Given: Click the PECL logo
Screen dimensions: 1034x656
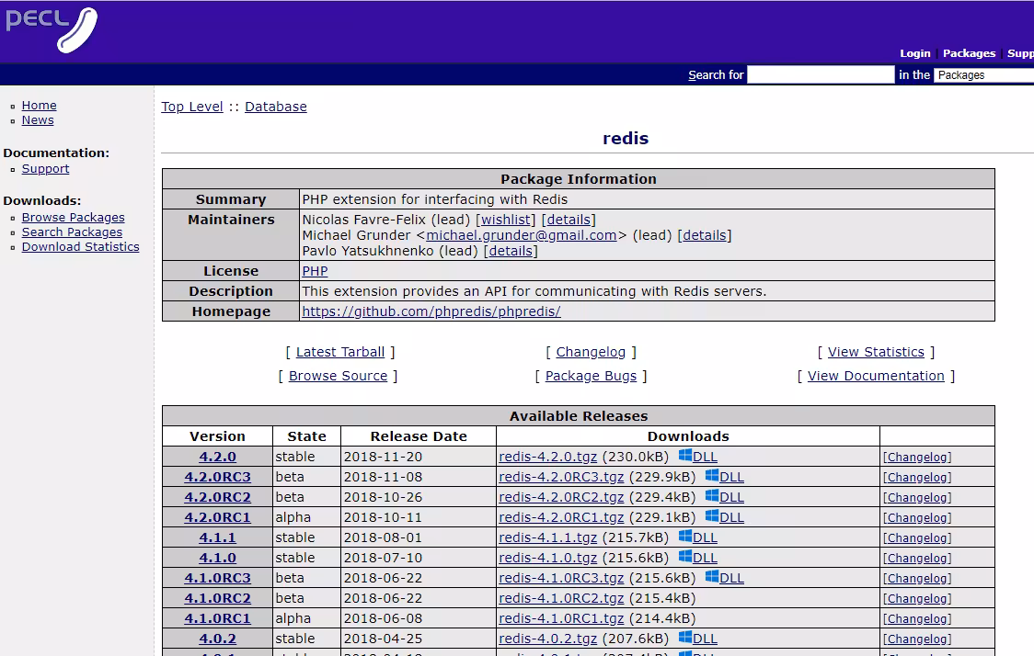Looking at the screenshot, I should coord(52,29).
